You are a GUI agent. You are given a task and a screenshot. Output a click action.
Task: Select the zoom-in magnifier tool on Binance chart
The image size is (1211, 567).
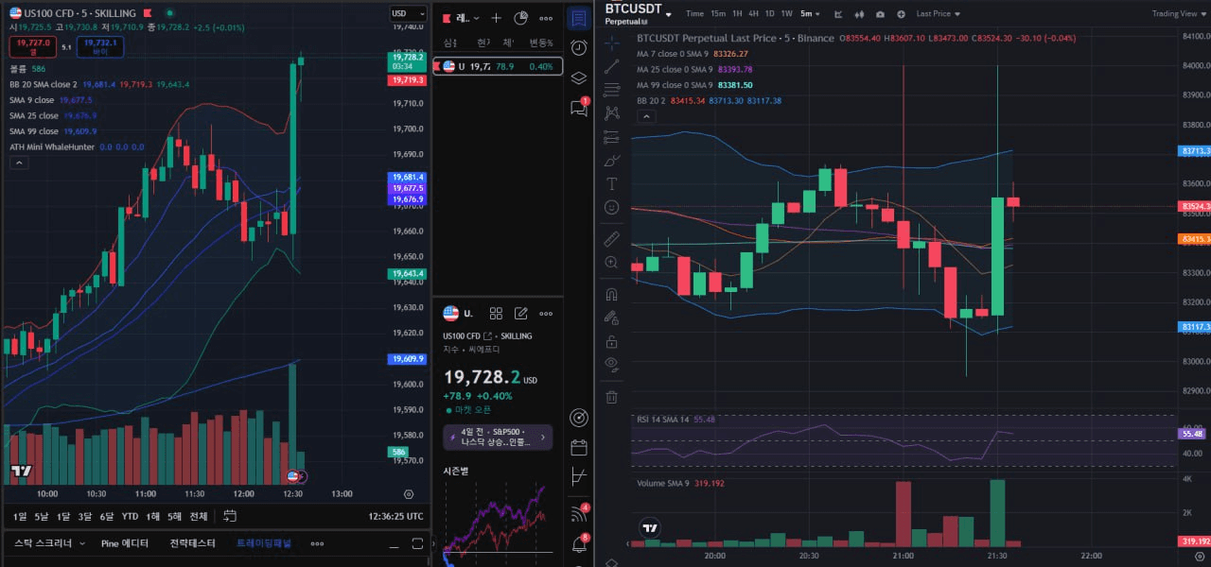point(611,262)
